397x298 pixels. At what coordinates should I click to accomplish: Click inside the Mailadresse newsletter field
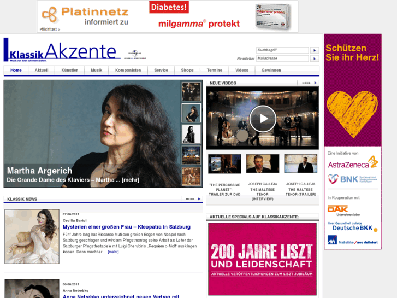[282, 59]
